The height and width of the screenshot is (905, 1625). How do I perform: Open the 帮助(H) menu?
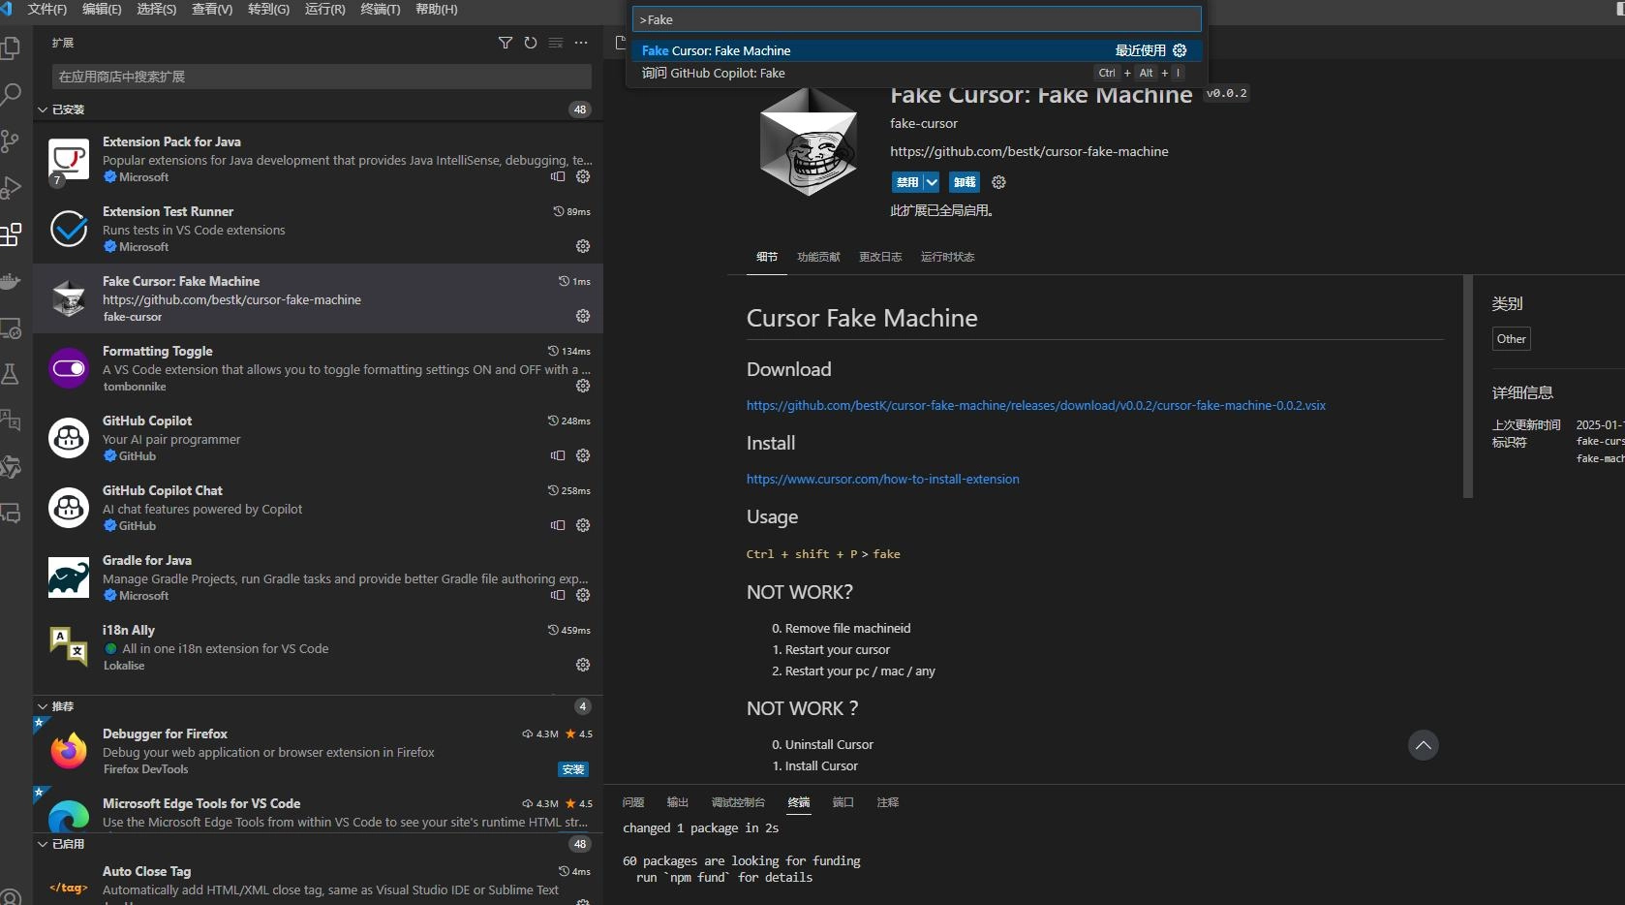coord(436,9)
